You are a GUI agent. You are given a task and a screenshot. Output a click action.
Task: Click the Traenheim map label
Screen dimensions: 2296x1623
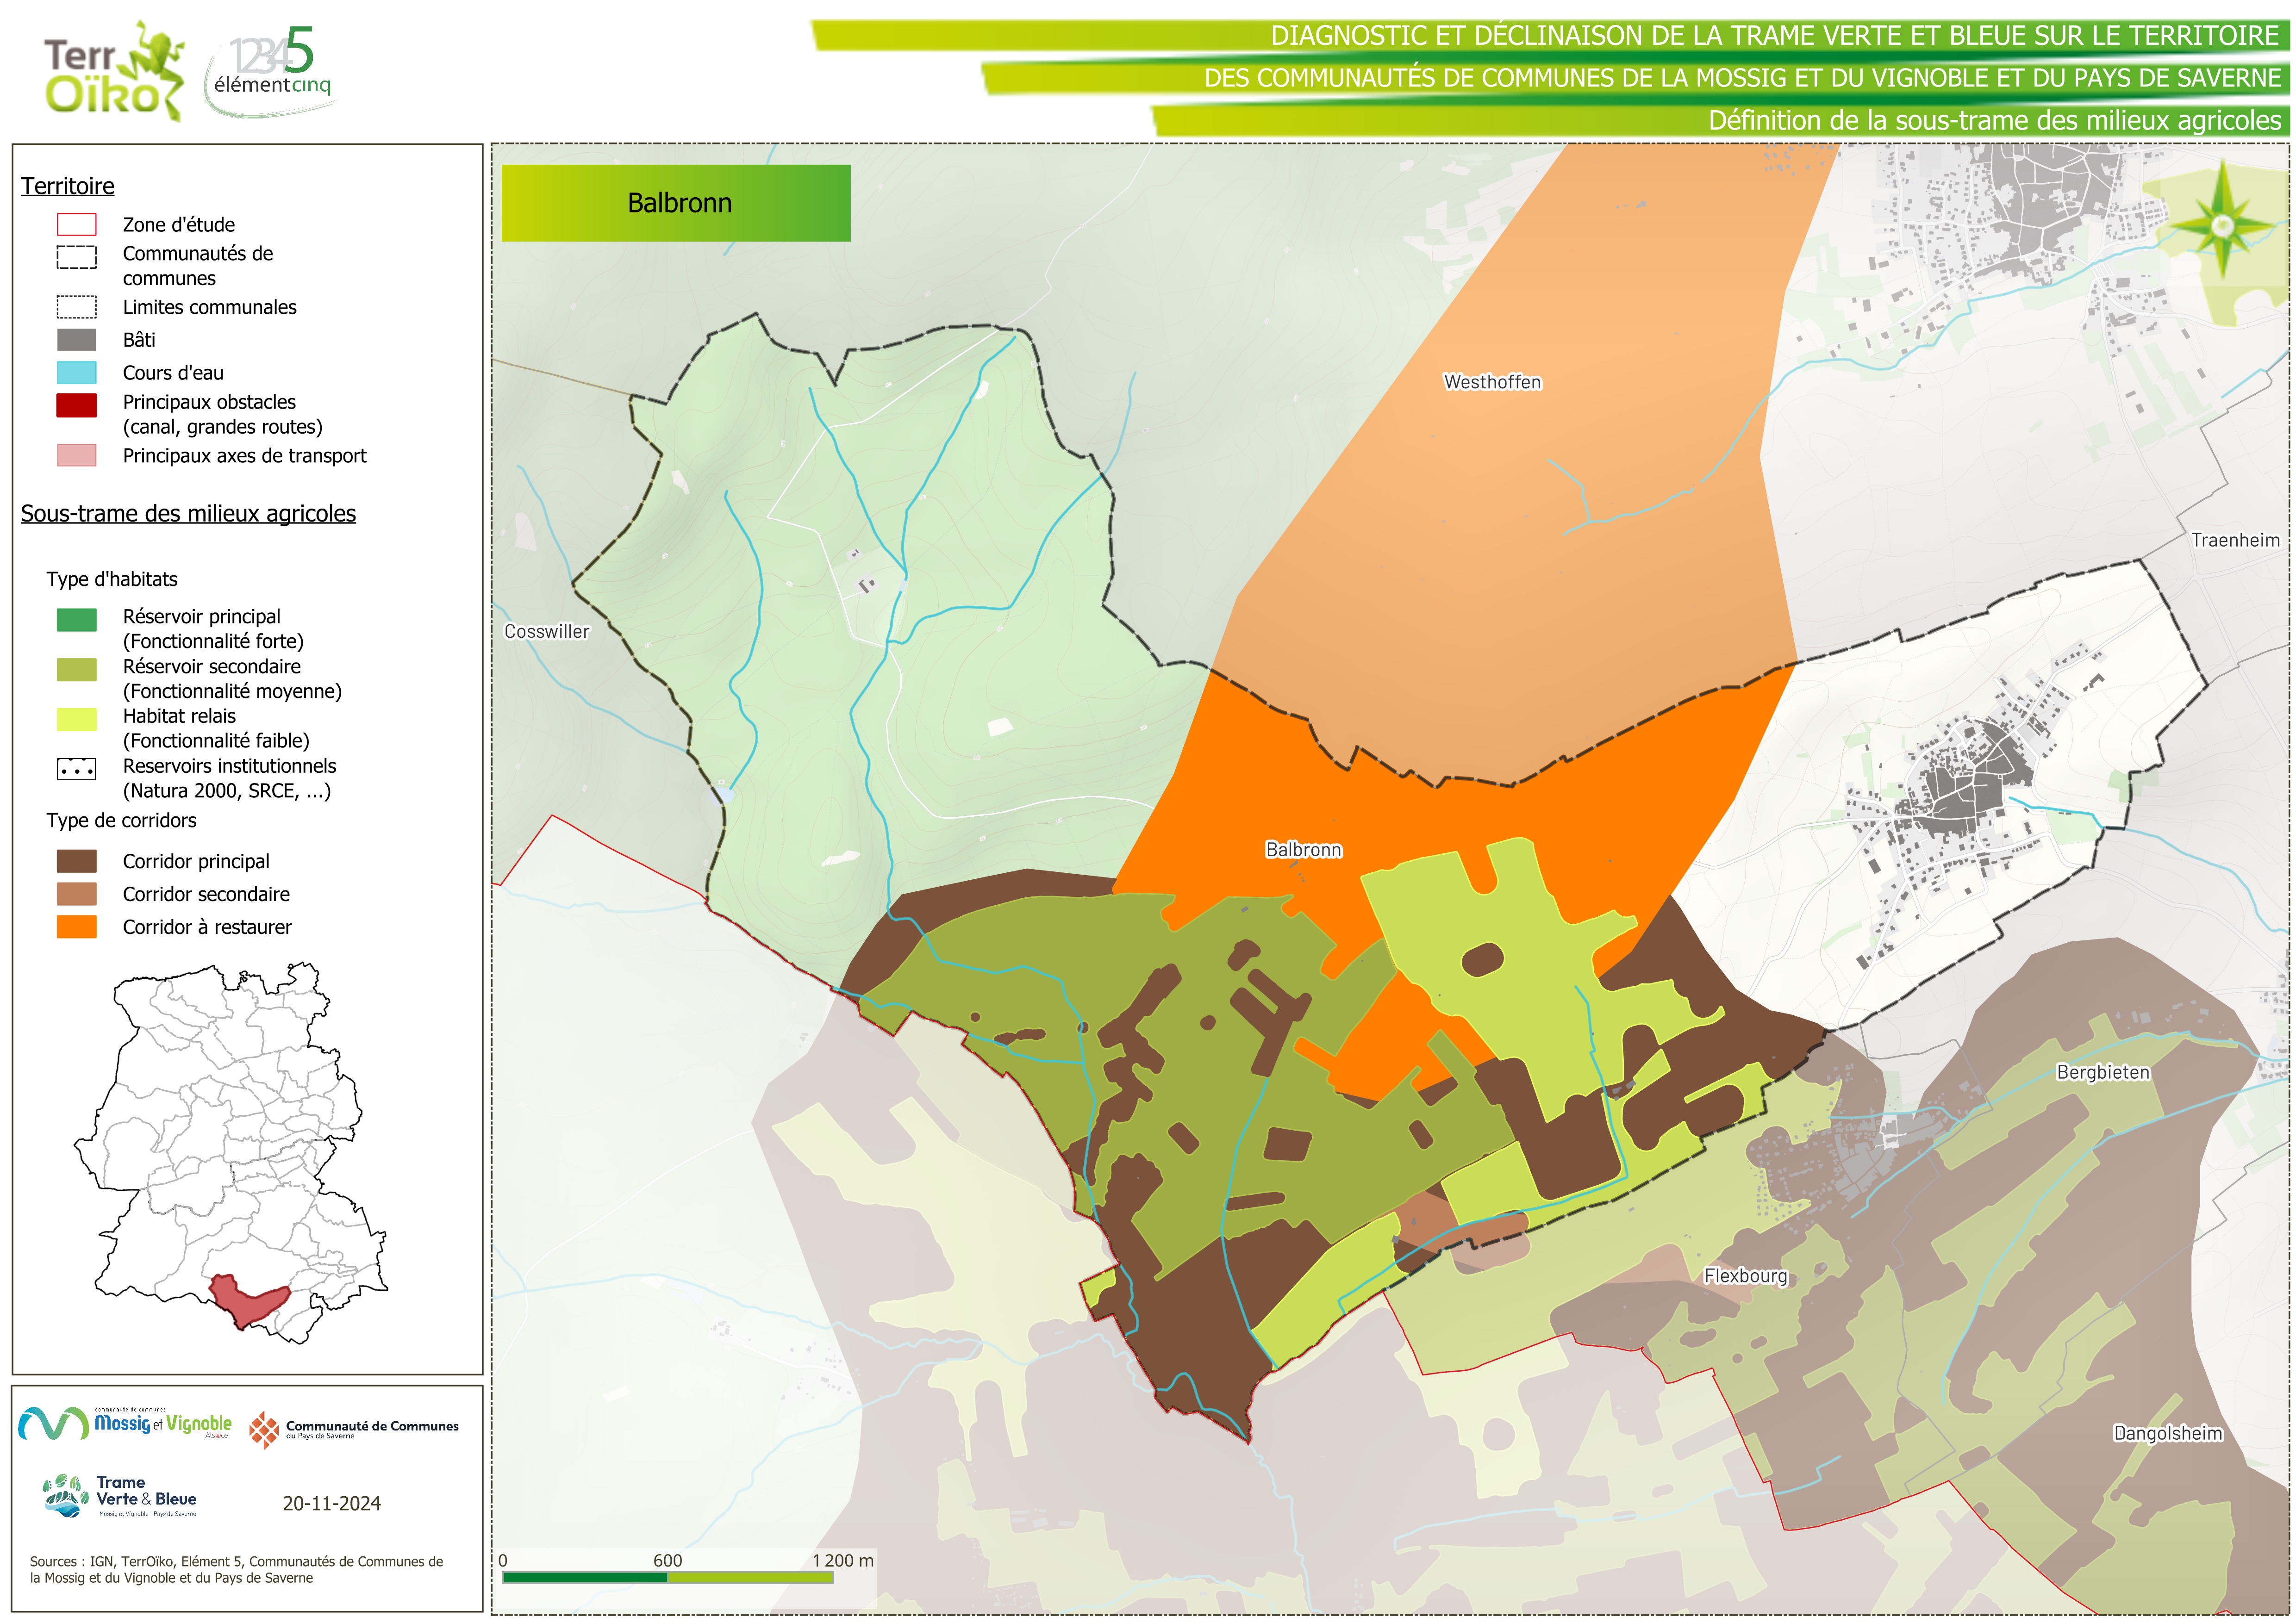[2235, 540]
